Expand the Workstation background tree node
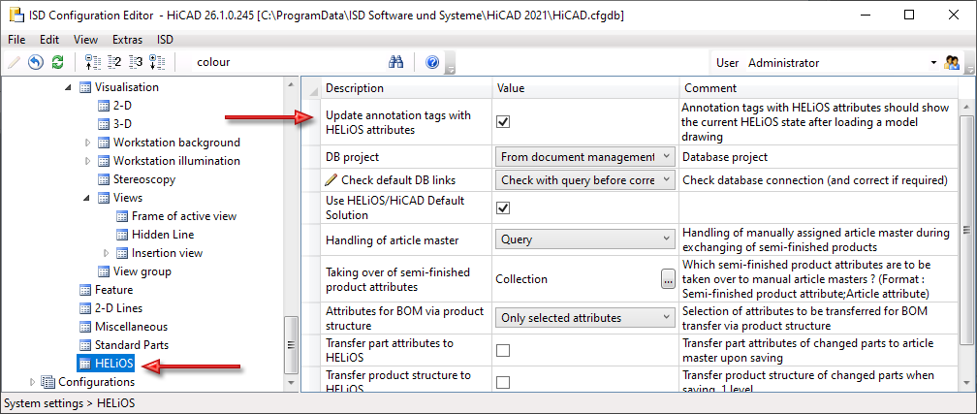Image resolution: width=977 pixels, height=414 pixels. pos(88,143)
